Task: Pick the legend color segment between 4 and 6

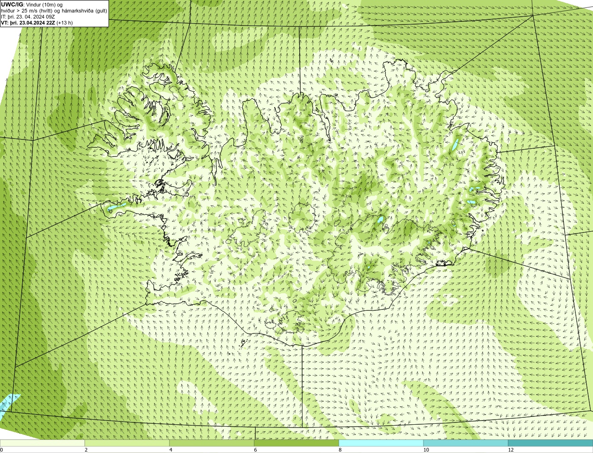Action: click(x=212, y=443)
